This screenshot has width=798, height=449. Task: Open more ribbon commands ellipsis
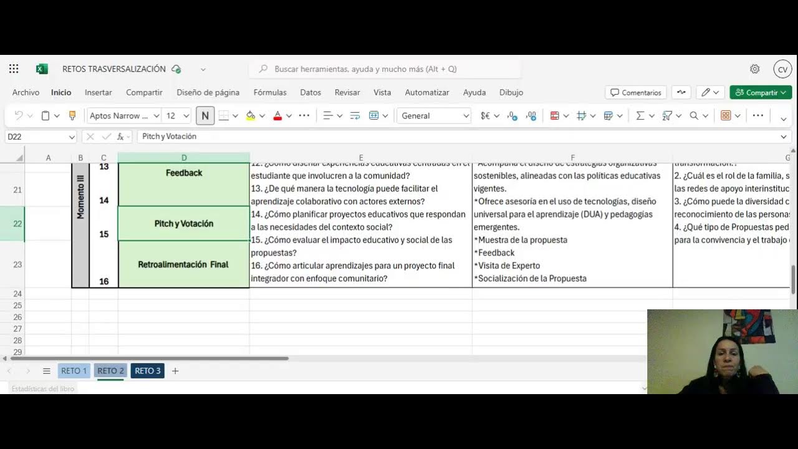tap(758, 115)
